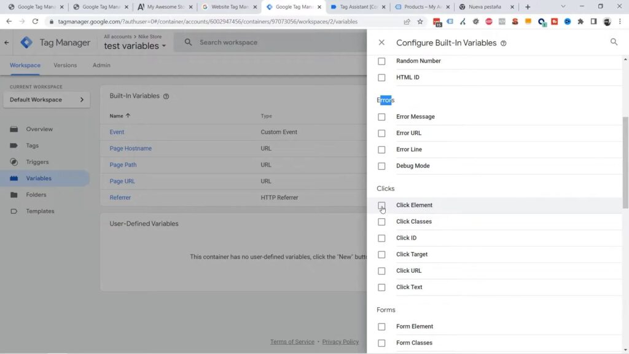Click All accounts breadcrumb link

coord(117,36)
